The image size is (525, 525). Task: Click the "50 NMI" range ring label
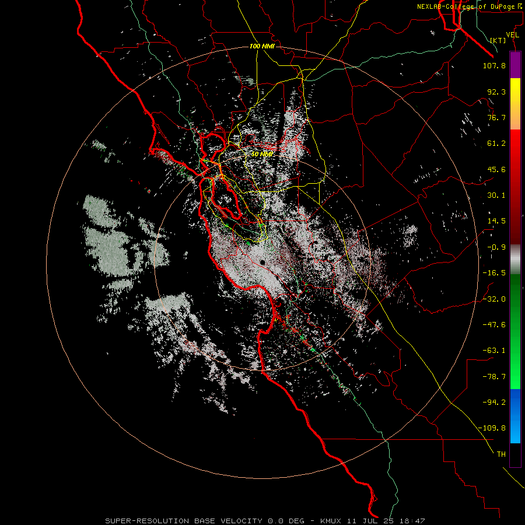261,154
